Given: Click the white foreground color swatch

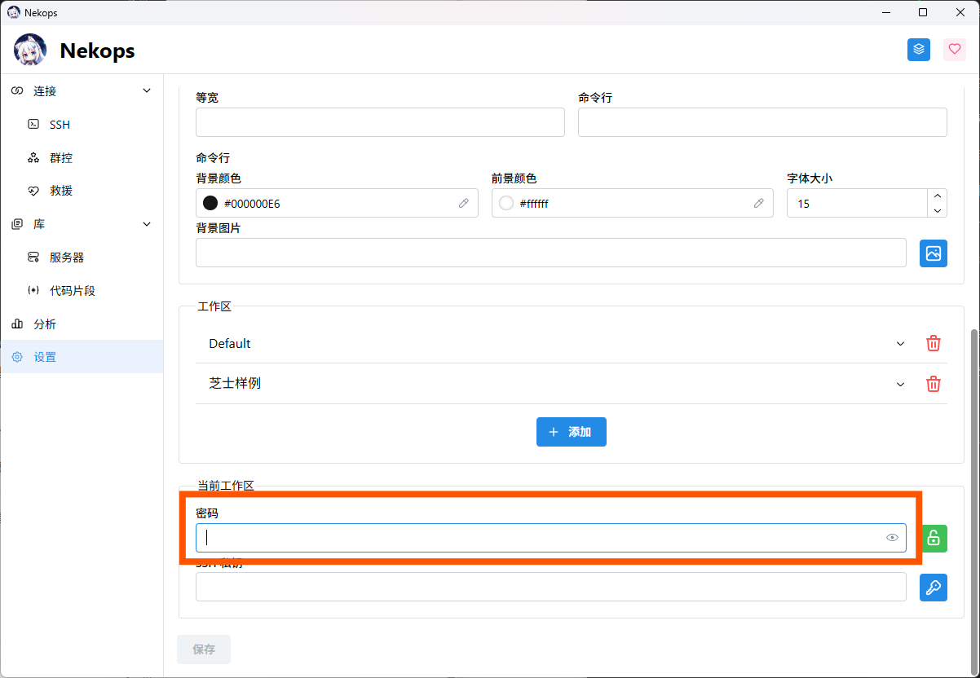Looking at the screenshot, I should (506, 204).
